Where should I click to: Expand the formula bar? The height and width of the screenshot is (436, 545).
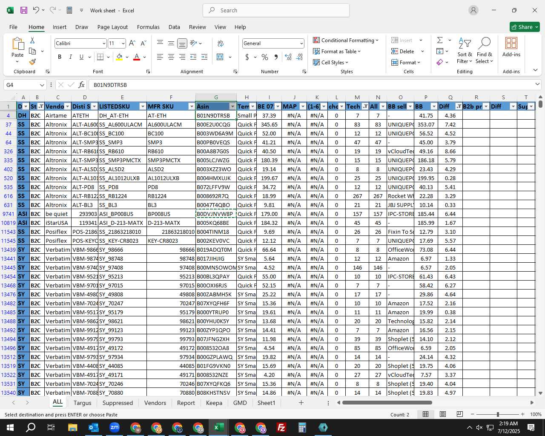coord(537,85)
